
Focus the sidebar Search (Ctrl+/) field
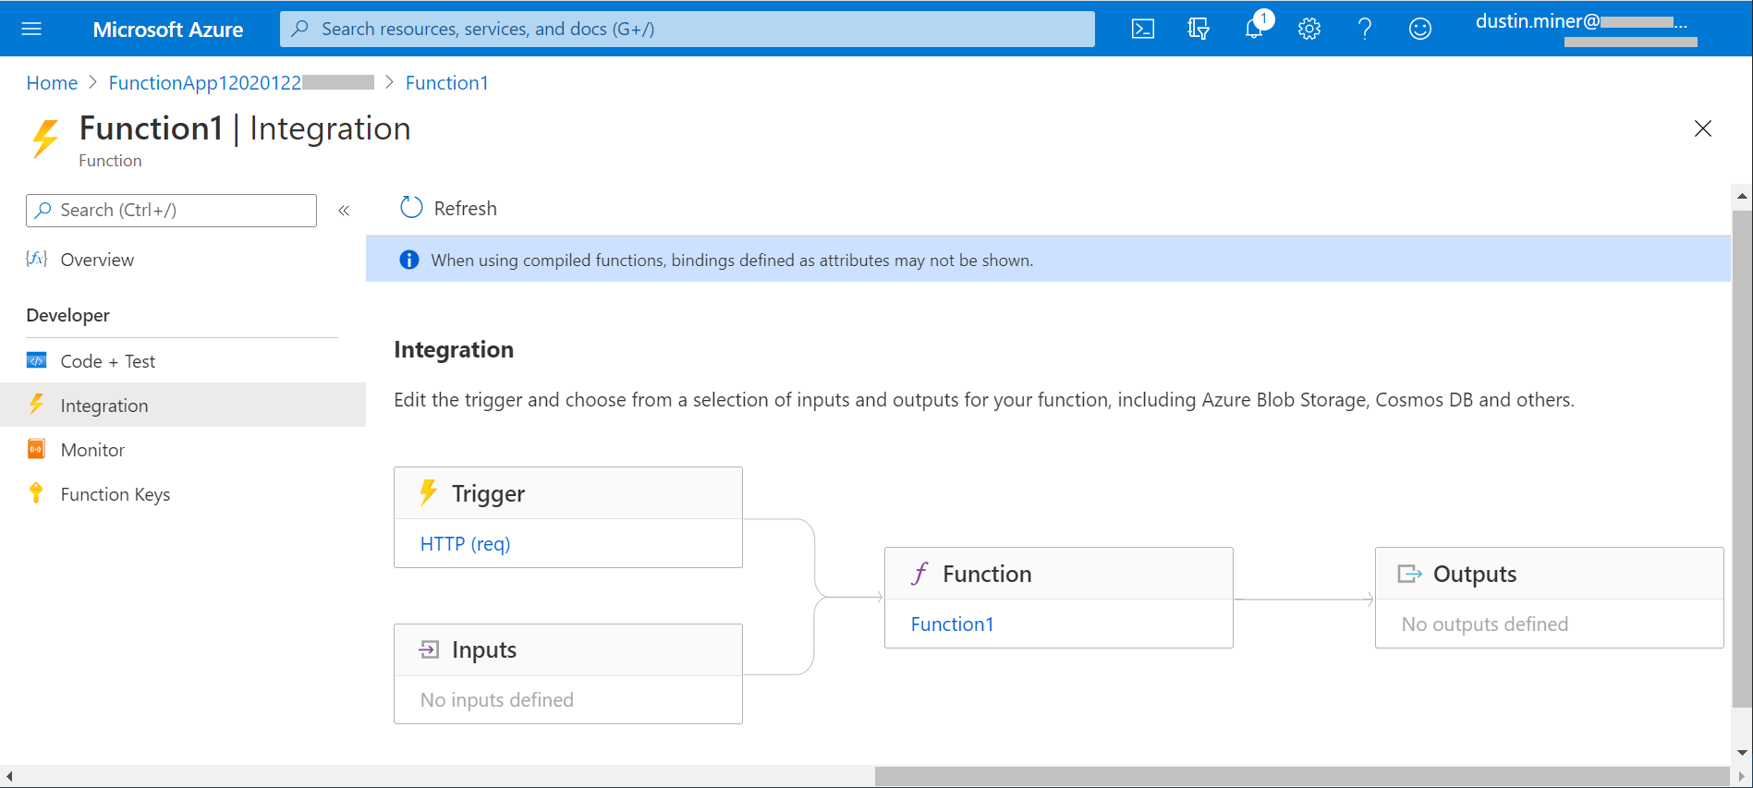click(171, 210)
